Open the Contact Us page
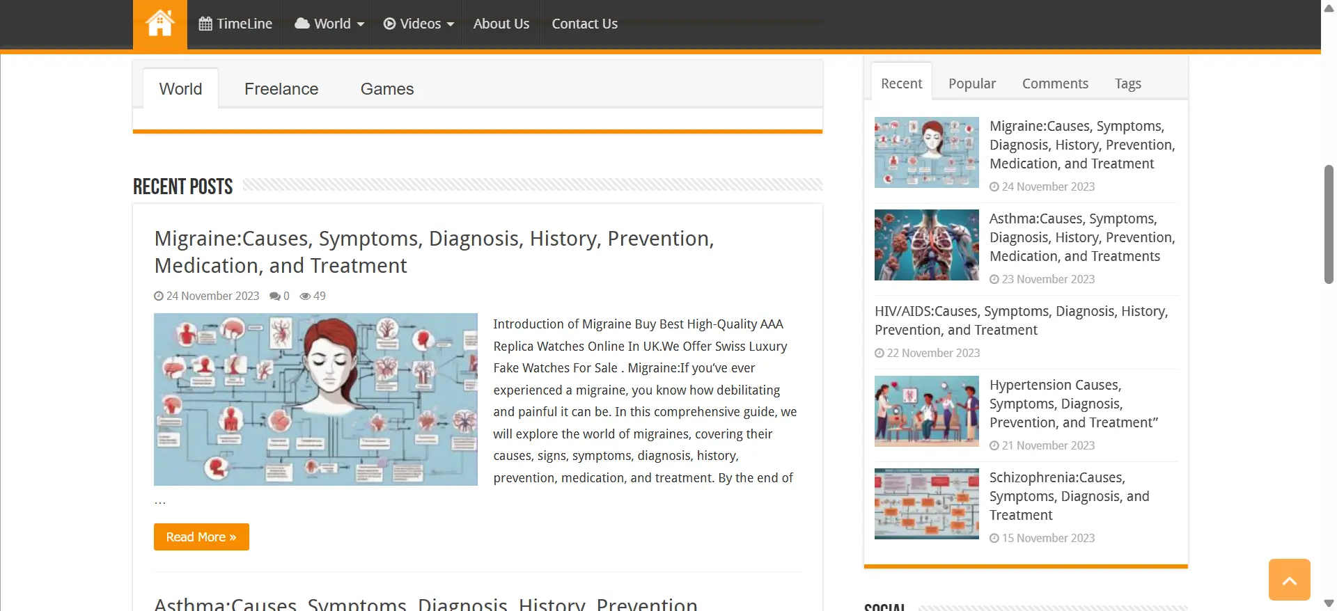 point(584,24)
